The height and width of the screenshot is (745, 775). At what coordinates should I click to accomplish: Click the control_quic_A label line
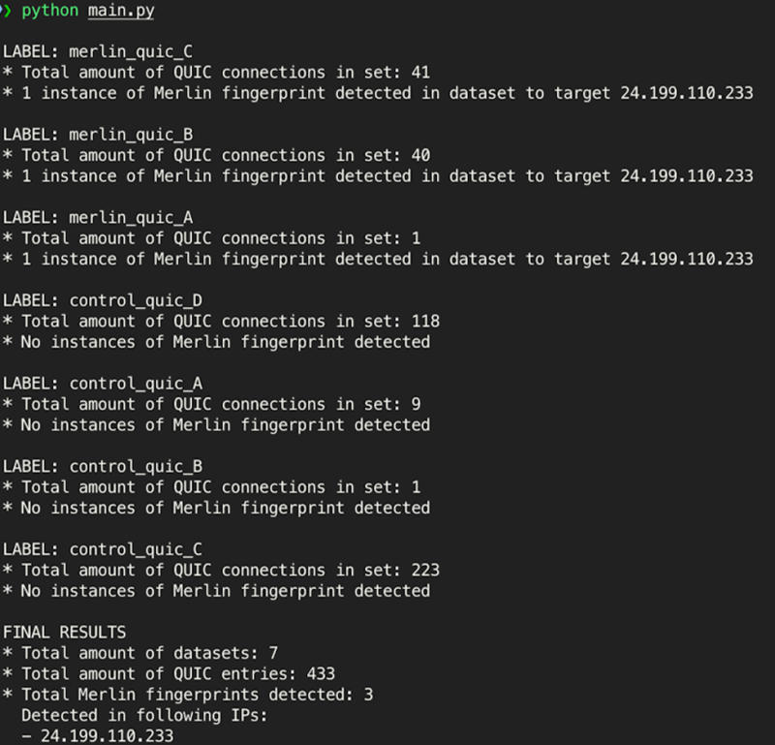pyautogui.click(x=103, y=384)
